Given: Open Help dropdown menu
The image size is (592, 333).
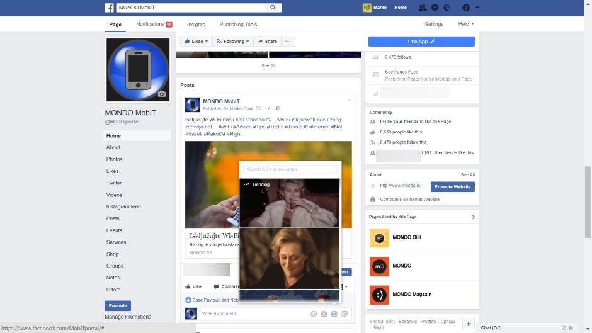Looking at the screenshot, I should 466,24.
